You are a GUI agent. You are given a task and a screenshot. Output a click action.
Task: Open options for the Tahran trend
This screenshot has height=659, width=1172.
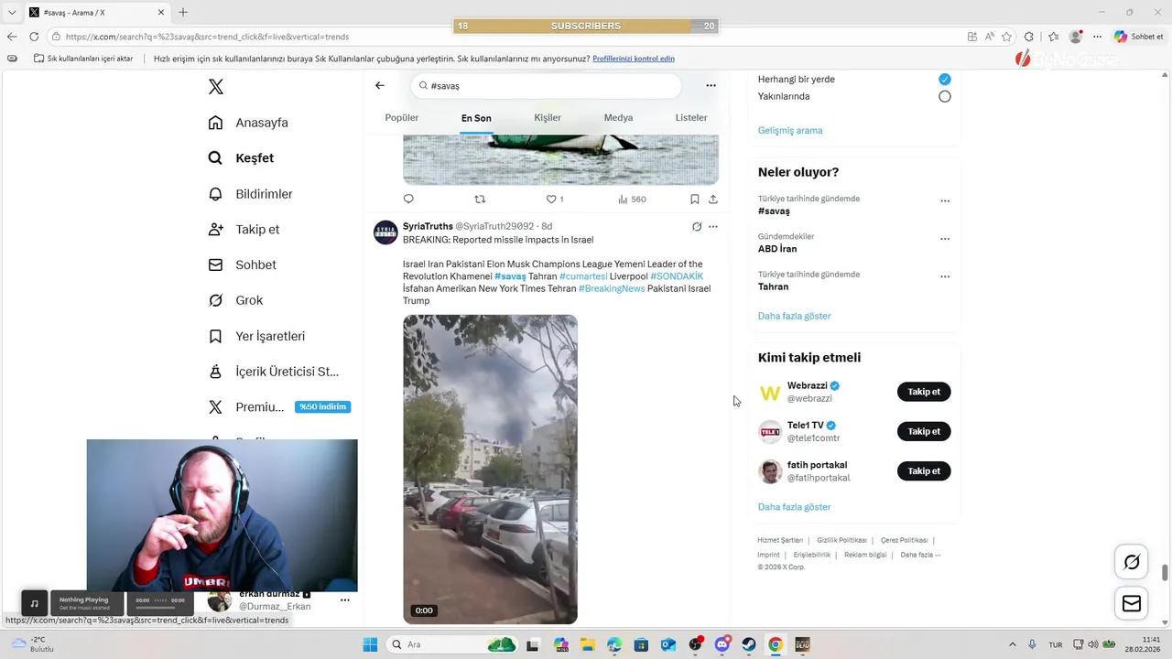[945, 276]
